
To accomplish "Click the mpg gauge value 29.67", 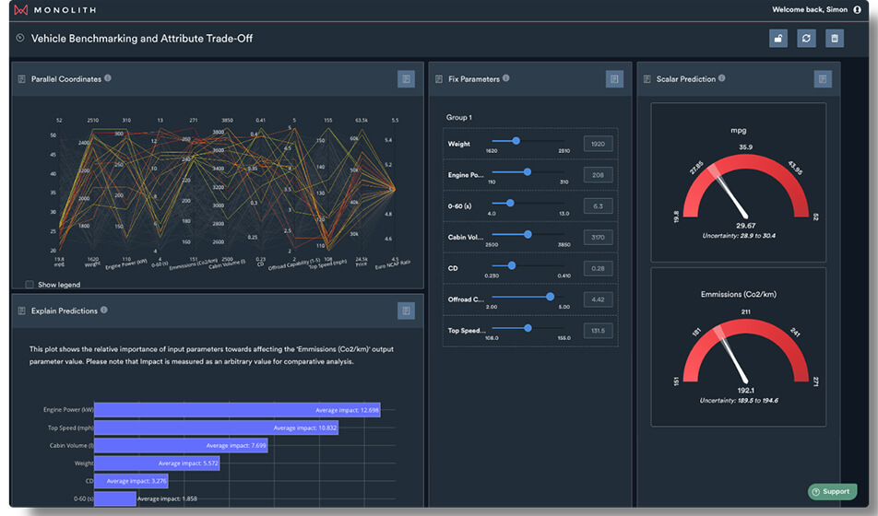I will [745, 226].
